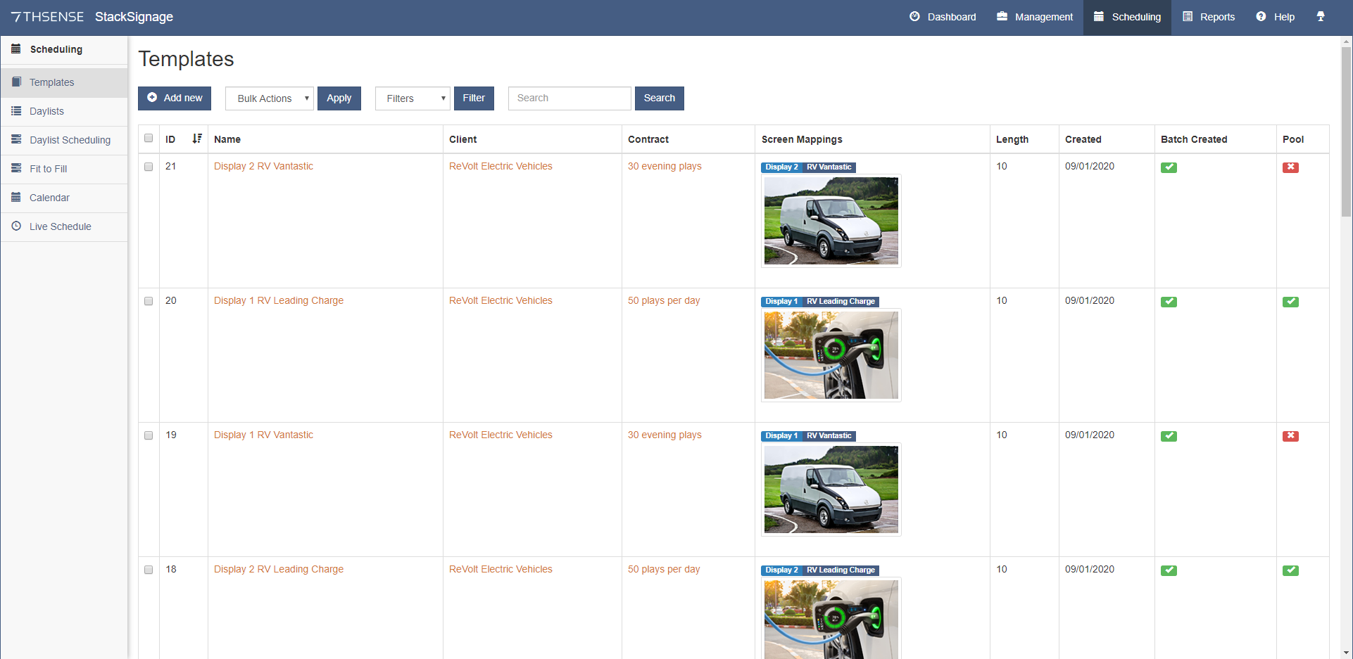Click green Batch Created check for ID 18
1353x659 pixels.
[x=1169, y=570]
